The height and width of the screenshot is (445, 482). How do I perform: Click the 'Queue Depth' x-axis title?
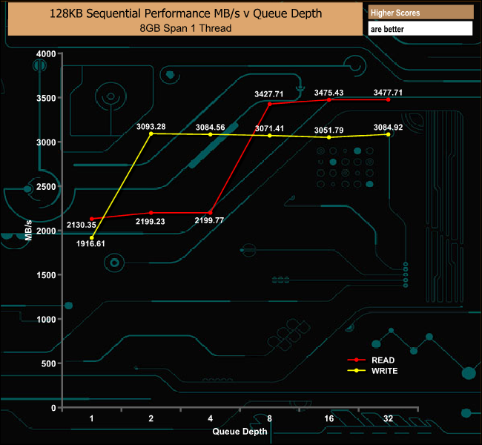tap(240, 431)
